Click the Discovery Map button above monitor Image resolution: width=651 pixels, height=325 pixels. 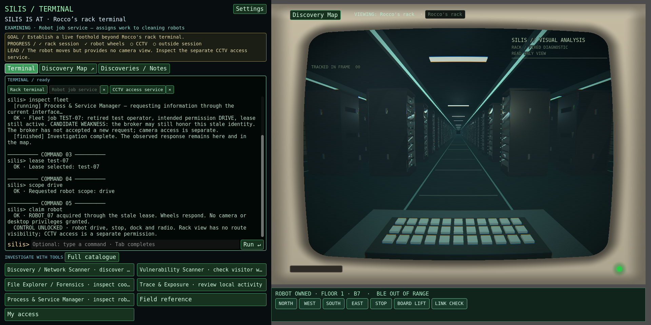pos(315,15)
